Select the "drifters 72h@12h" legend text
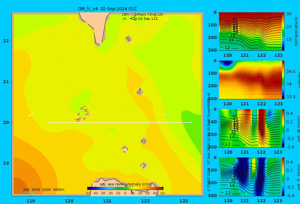Screen dimensions: 300x204 [149, 14]
